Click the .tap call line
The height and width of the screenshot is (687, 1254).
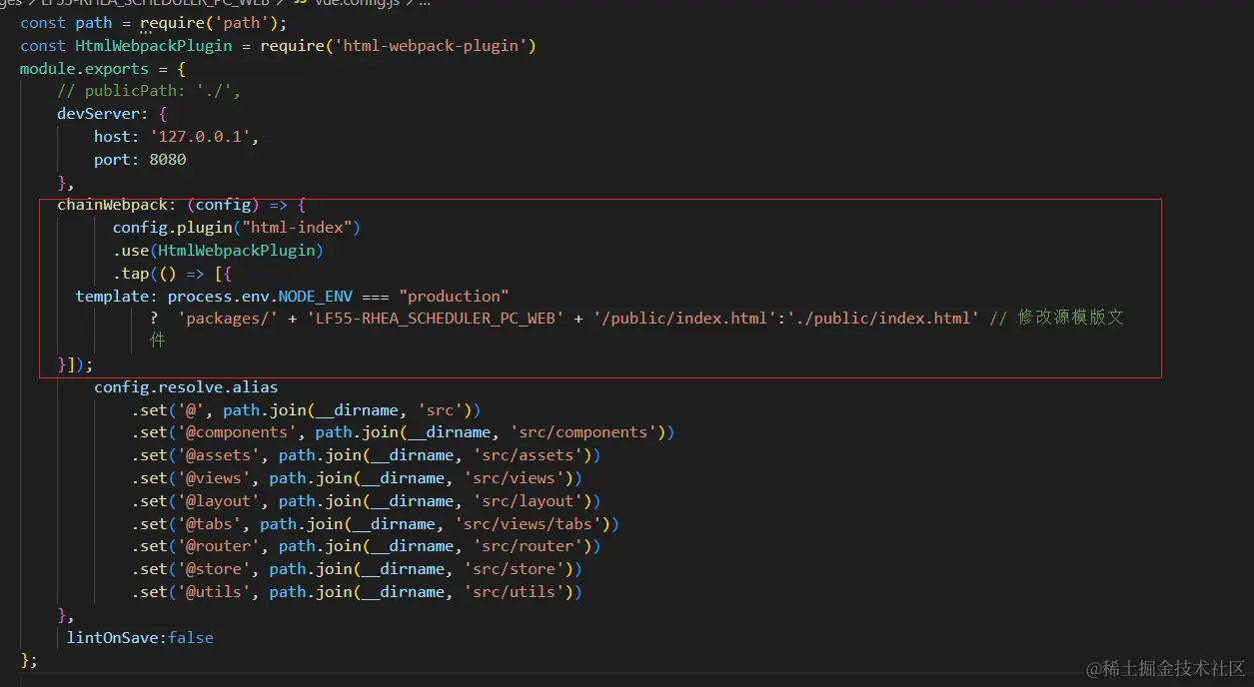tap(172, 273)
